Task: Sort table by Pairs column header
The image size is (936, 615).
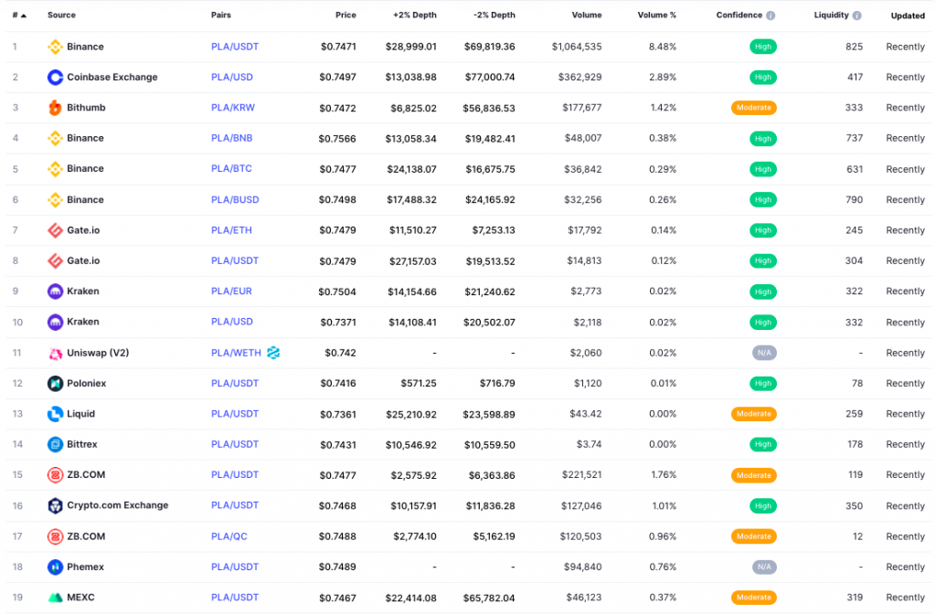Action: tap(221, 15)
